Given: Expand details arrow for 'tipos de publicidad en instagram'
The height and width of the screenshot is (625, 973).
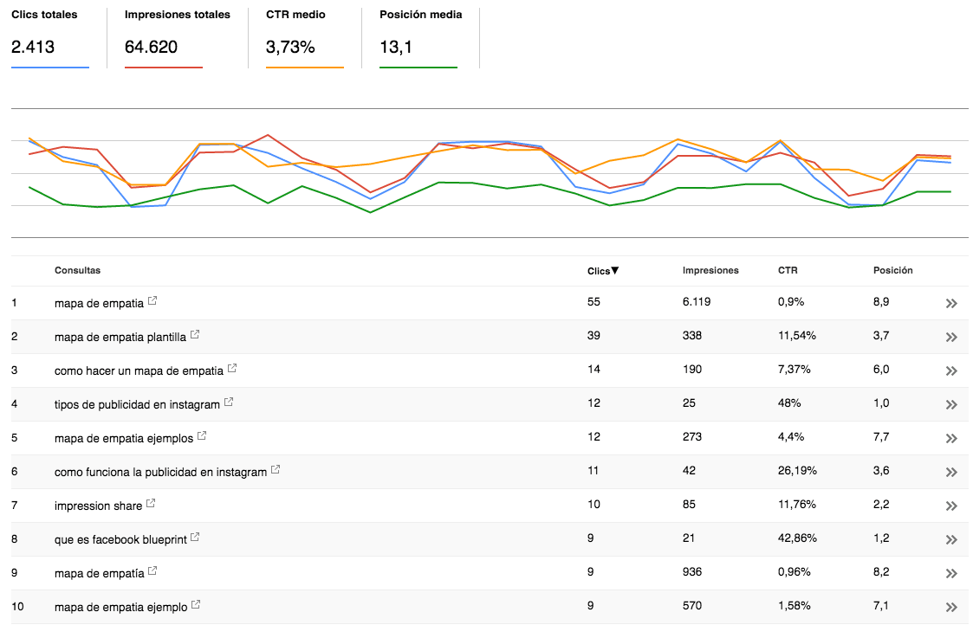Looking at the screenshot, I should tap(951, 404).
